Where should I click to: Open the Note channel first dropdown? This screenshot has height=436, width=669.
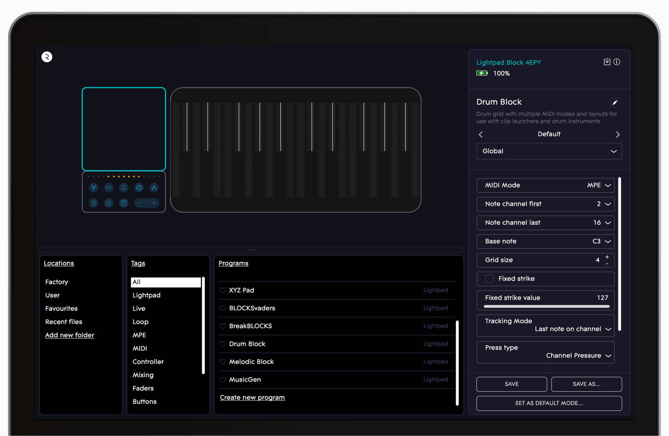[x=545, y=204]
